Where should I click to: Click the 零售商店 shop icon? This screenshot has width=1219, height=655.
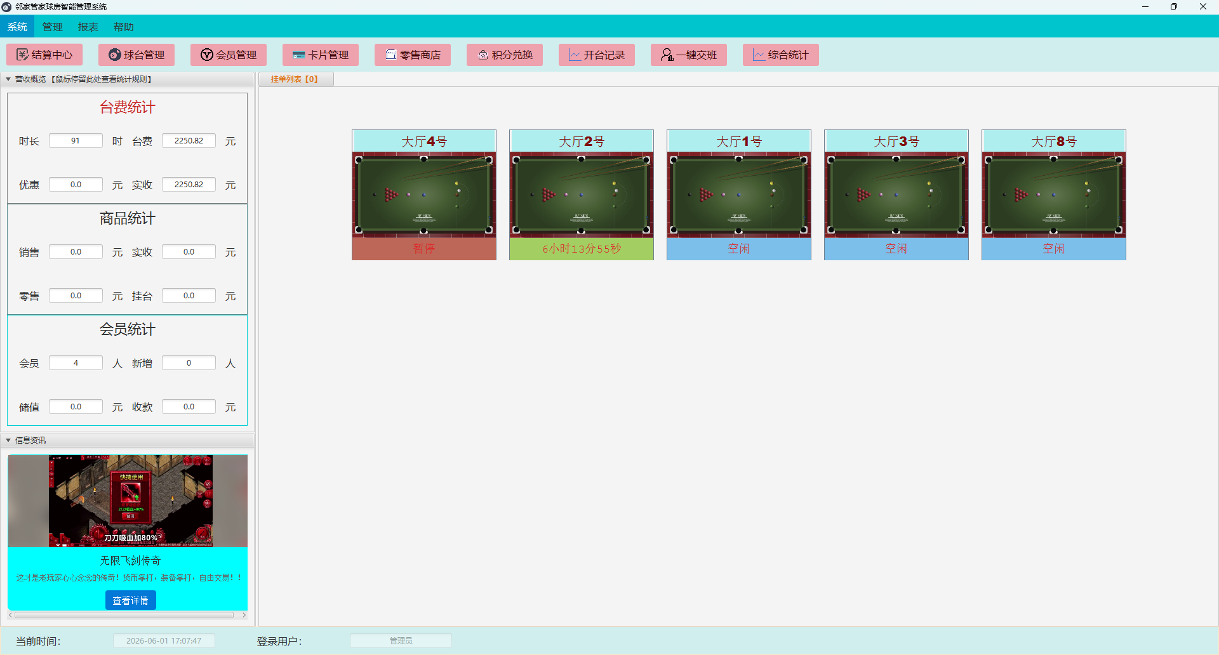(391, 55)
